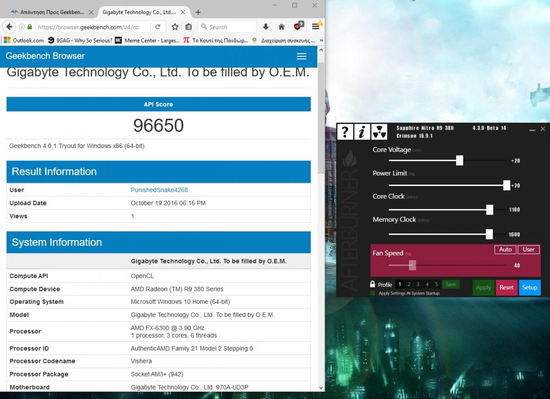Image resolution: width=550 pixels, height=399 pixels.
Task: Select Afterburner profile 2
Action: [x=409, y=284]
